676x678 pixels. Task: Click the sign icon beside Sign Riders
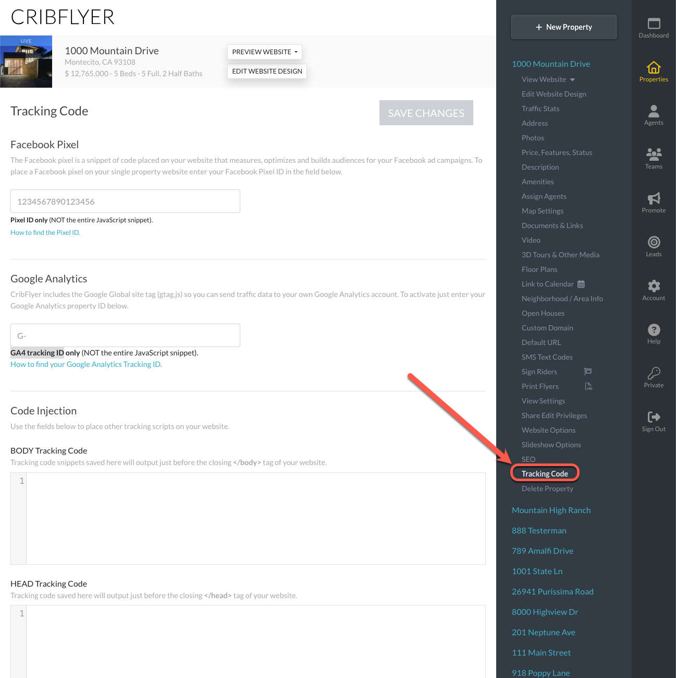588,372
